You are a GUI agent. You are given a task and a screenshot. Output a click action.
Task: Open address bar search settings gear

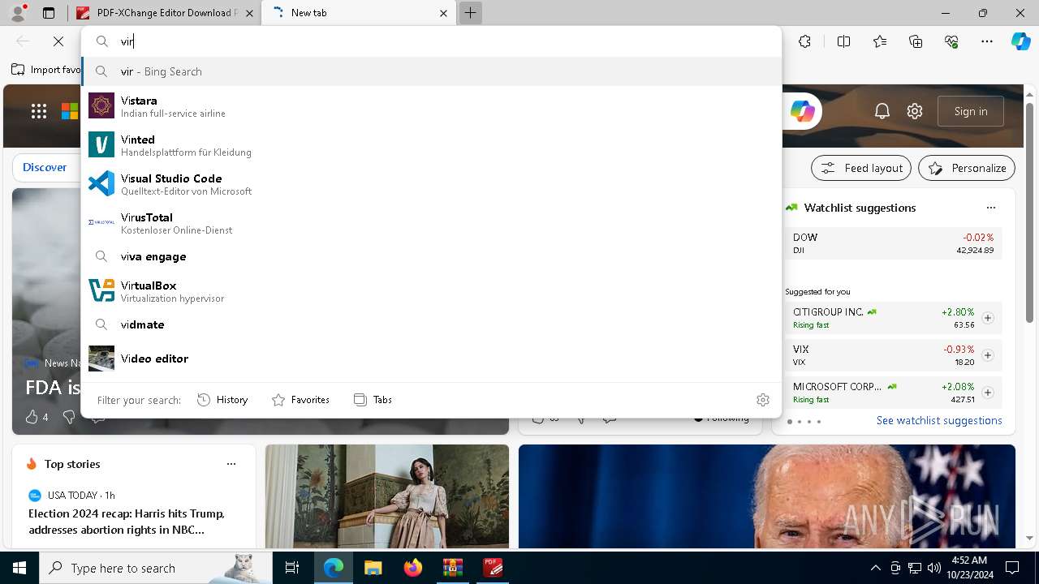tap(762, 400)
